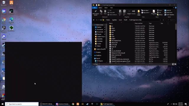Click Select all in the ribbon
The height and width of the screenshot is (106, 189).
pyautogui.click(x=168, y=11)
